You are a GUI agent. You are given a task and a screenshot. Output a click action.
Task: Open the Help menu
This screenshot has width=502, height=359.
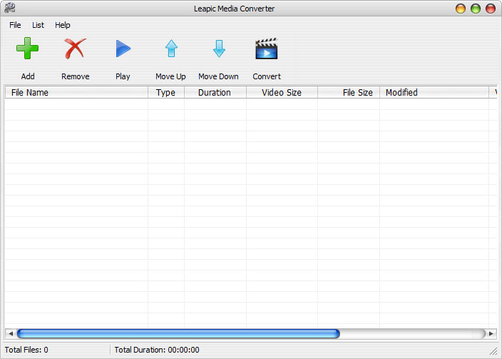(x=63, y=25)
